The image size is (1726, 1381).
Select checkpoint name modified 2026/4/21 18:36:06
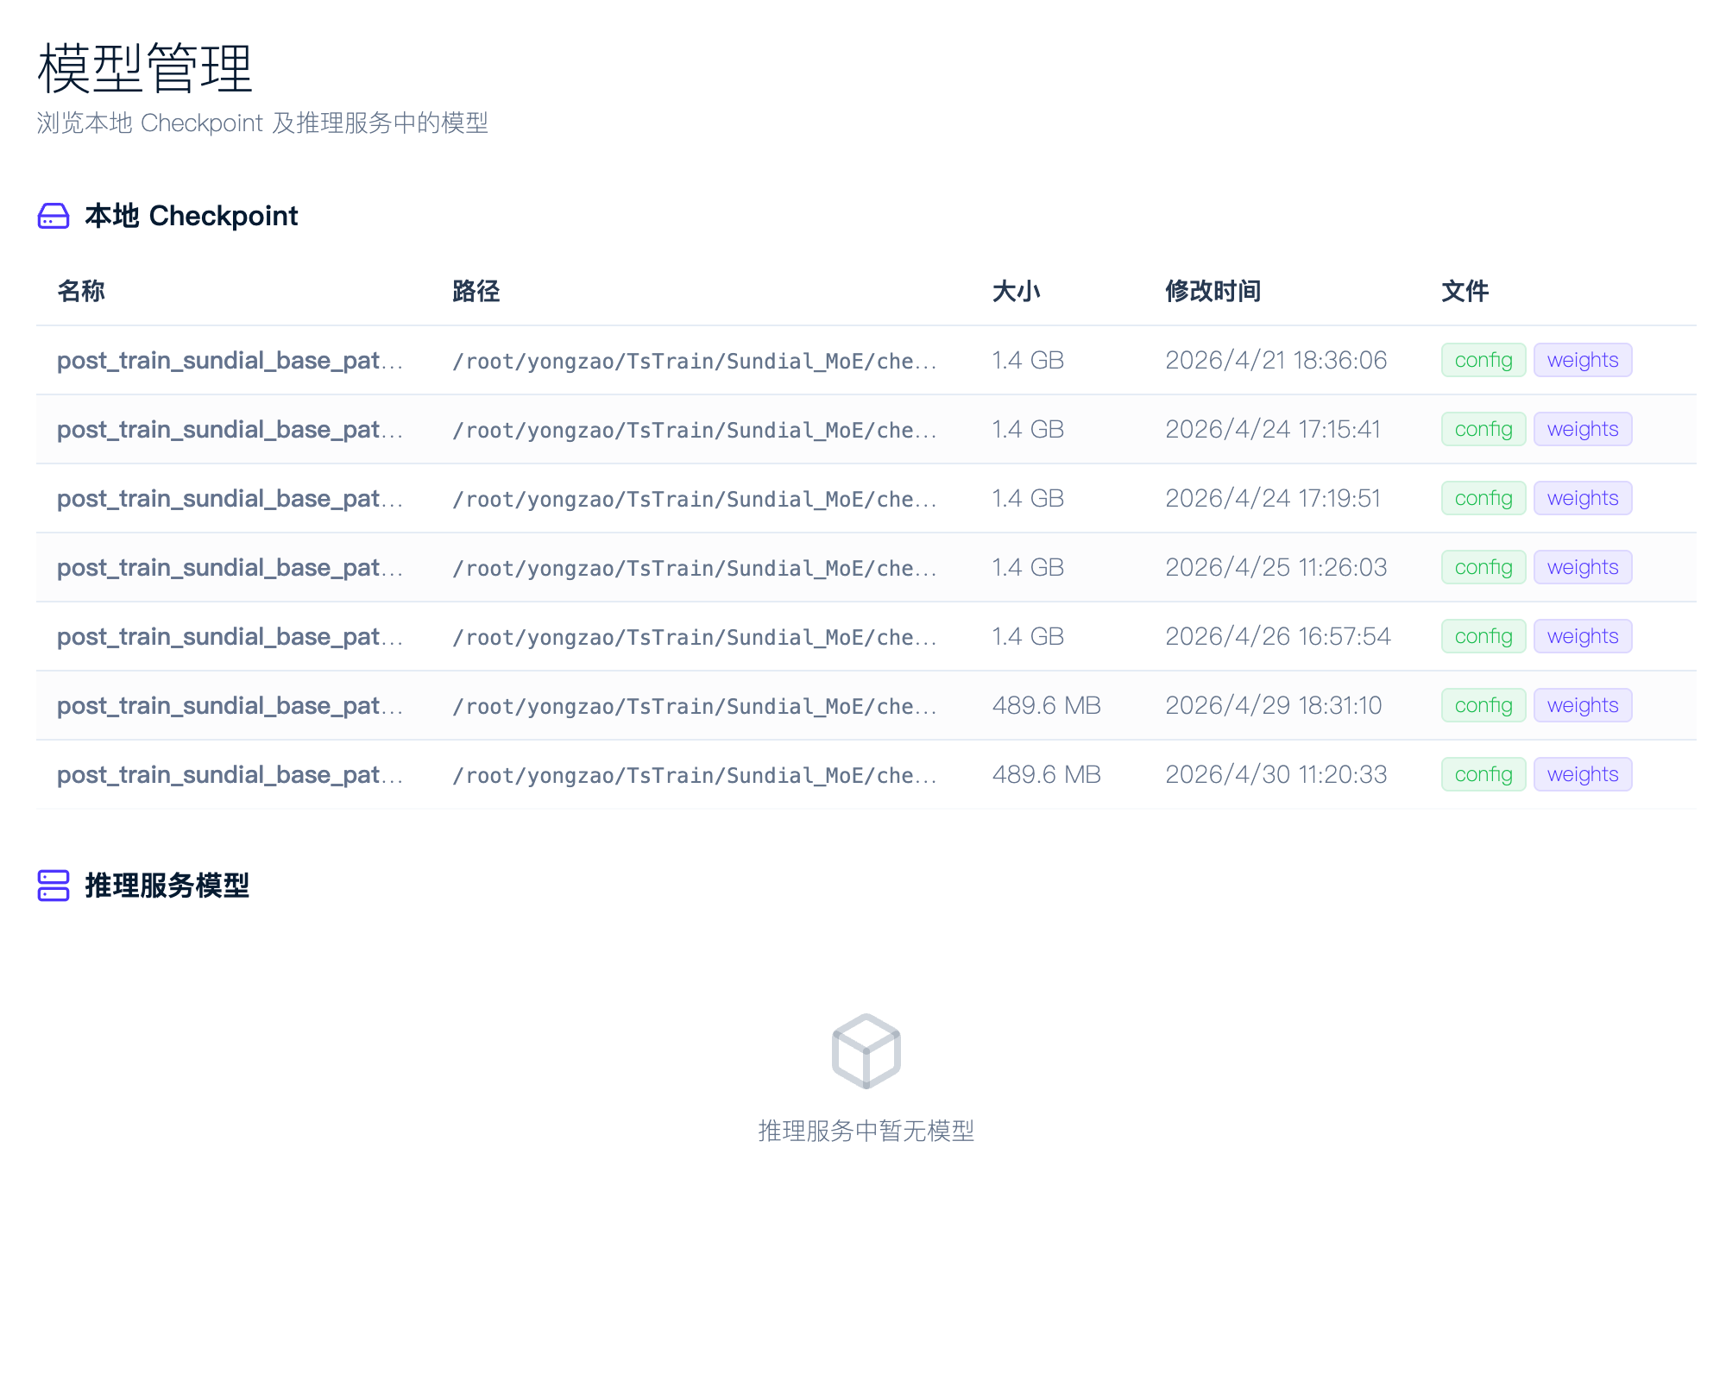[230, 360]
